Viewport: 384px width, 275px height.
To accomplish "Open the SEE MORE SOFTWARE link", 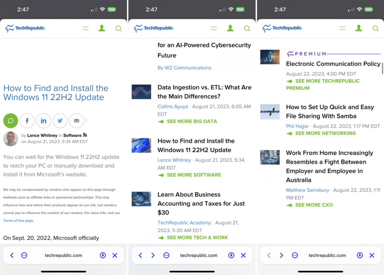I will 193,175.
